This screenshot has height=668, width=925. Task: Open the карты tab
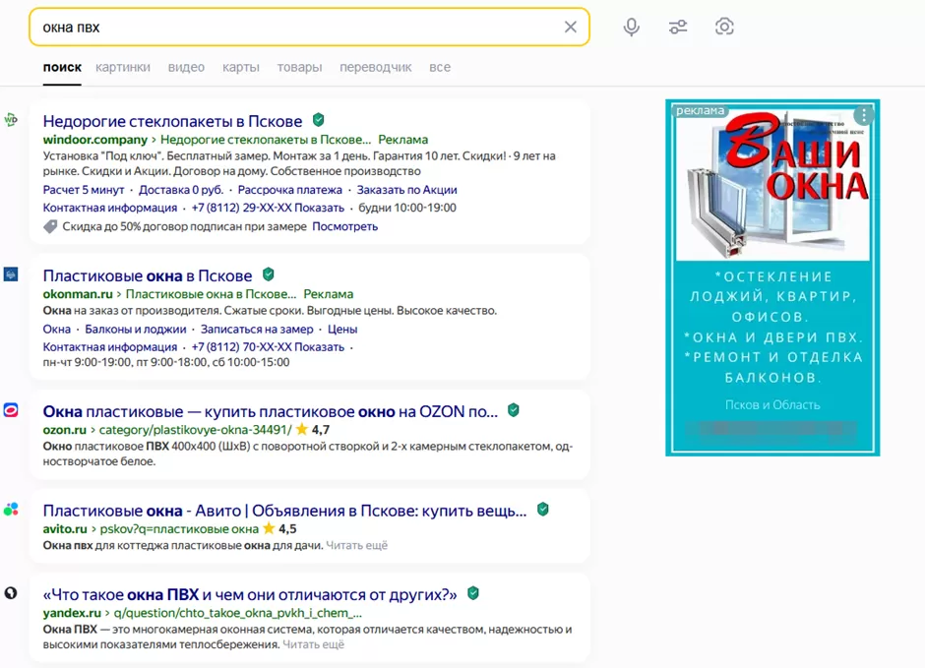click(241, 67)
